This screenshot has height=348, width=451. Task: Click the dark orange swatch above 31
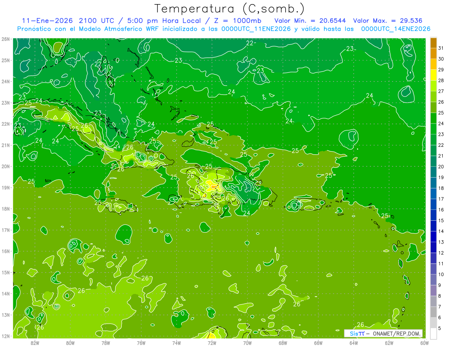coord(433,43)
